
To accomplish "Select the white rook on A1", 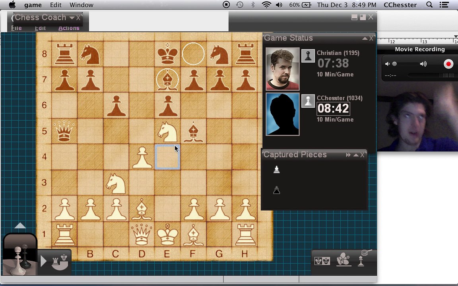I will coord(64,235).
